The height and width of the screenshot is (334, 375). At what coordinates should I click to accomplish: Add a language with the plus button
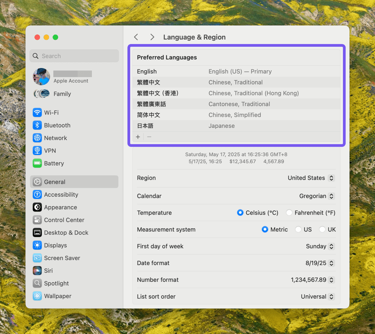(138, 137)
